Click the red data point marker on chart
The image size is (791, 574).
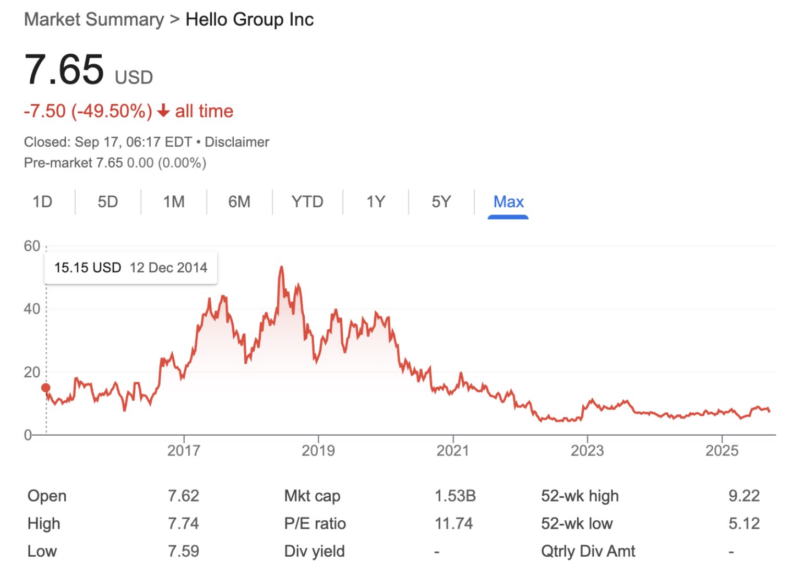point(46,388)
